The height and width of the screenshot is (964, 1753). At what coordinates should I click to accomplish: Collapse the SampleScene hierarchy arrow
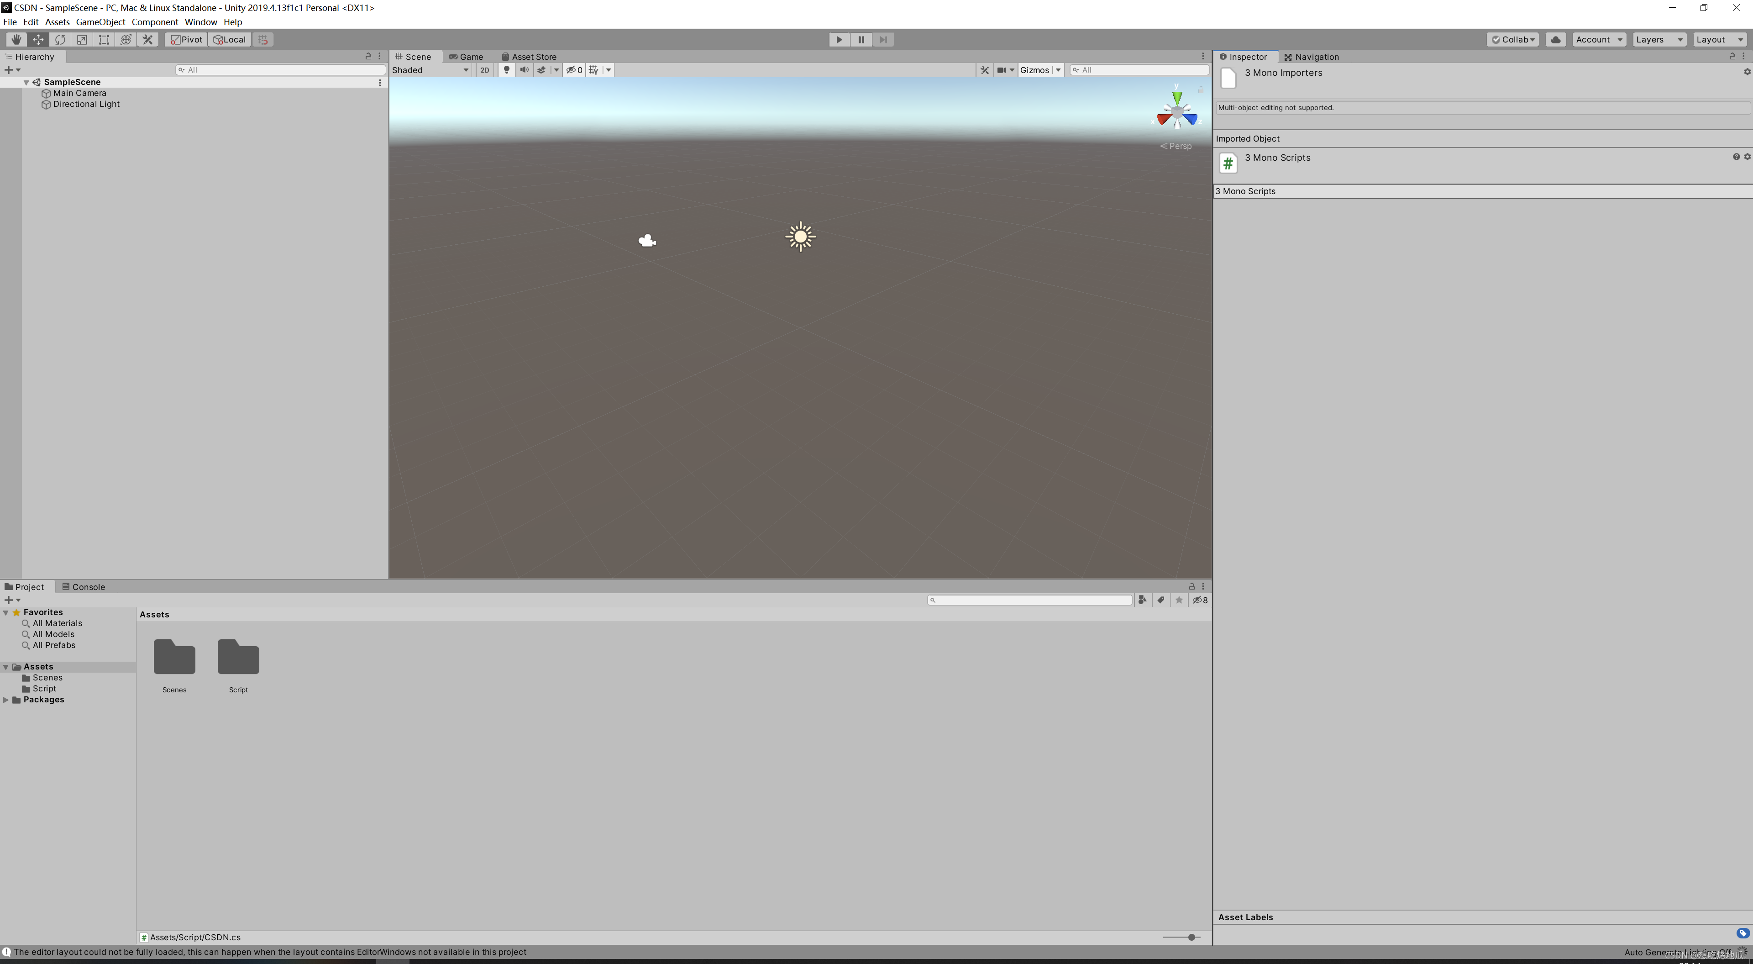click(26, 82)
